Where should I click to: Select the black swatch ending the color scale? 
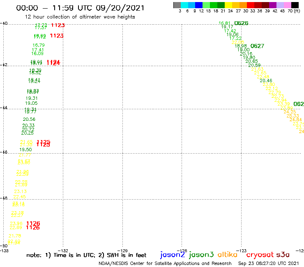(x=295, y=5)
